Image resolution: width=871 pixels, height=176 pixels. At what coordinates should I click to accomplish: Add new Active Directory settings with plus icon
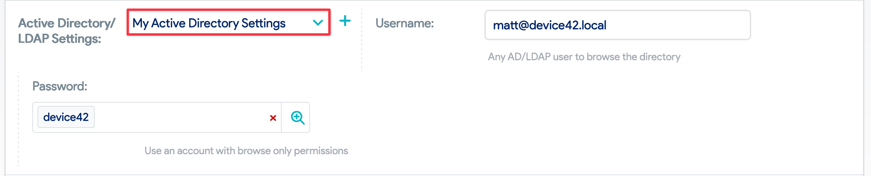coord(345,21)
